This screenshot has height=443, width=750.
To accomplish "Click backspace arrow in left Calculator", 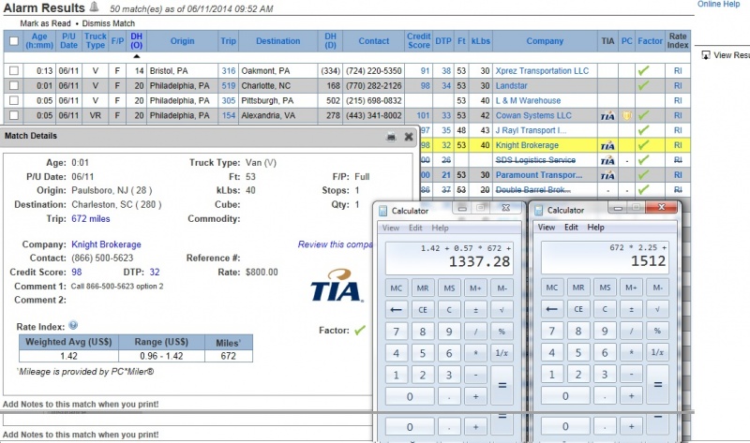I will coord(396,310).
